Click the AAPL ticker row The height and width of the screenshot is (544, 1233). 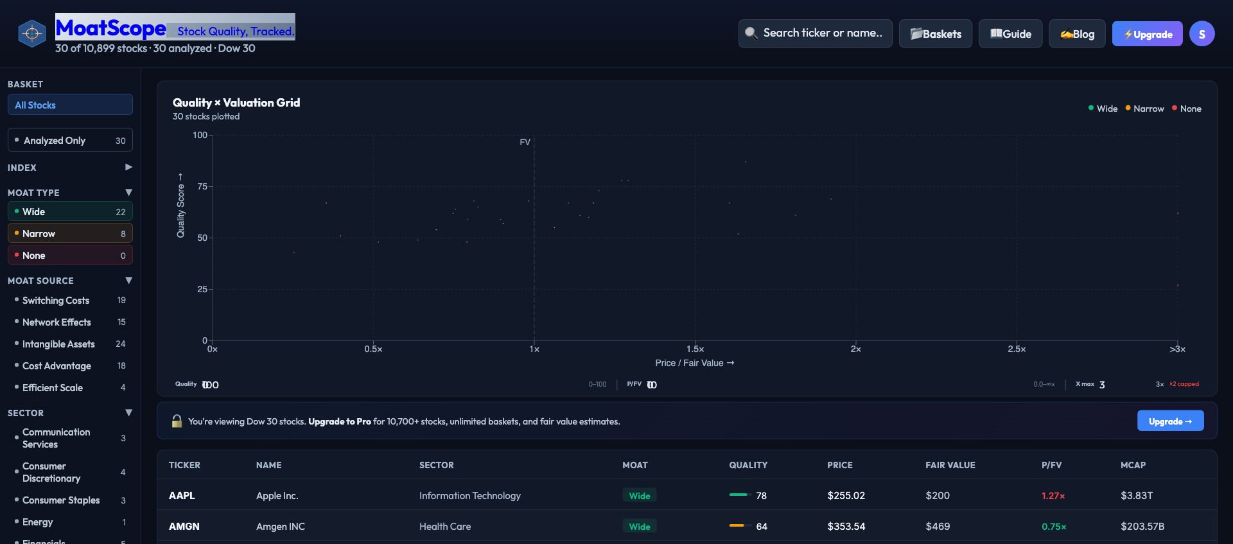coord(182,496)
